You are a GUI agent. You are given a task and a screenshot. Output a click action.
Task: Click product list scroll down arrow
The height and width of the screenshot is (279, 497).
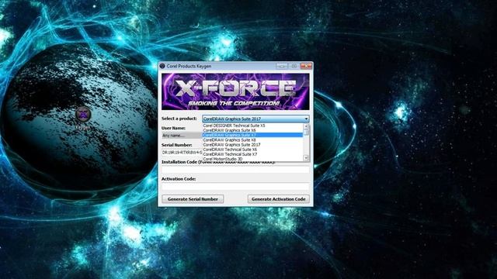tap(306, 158)
